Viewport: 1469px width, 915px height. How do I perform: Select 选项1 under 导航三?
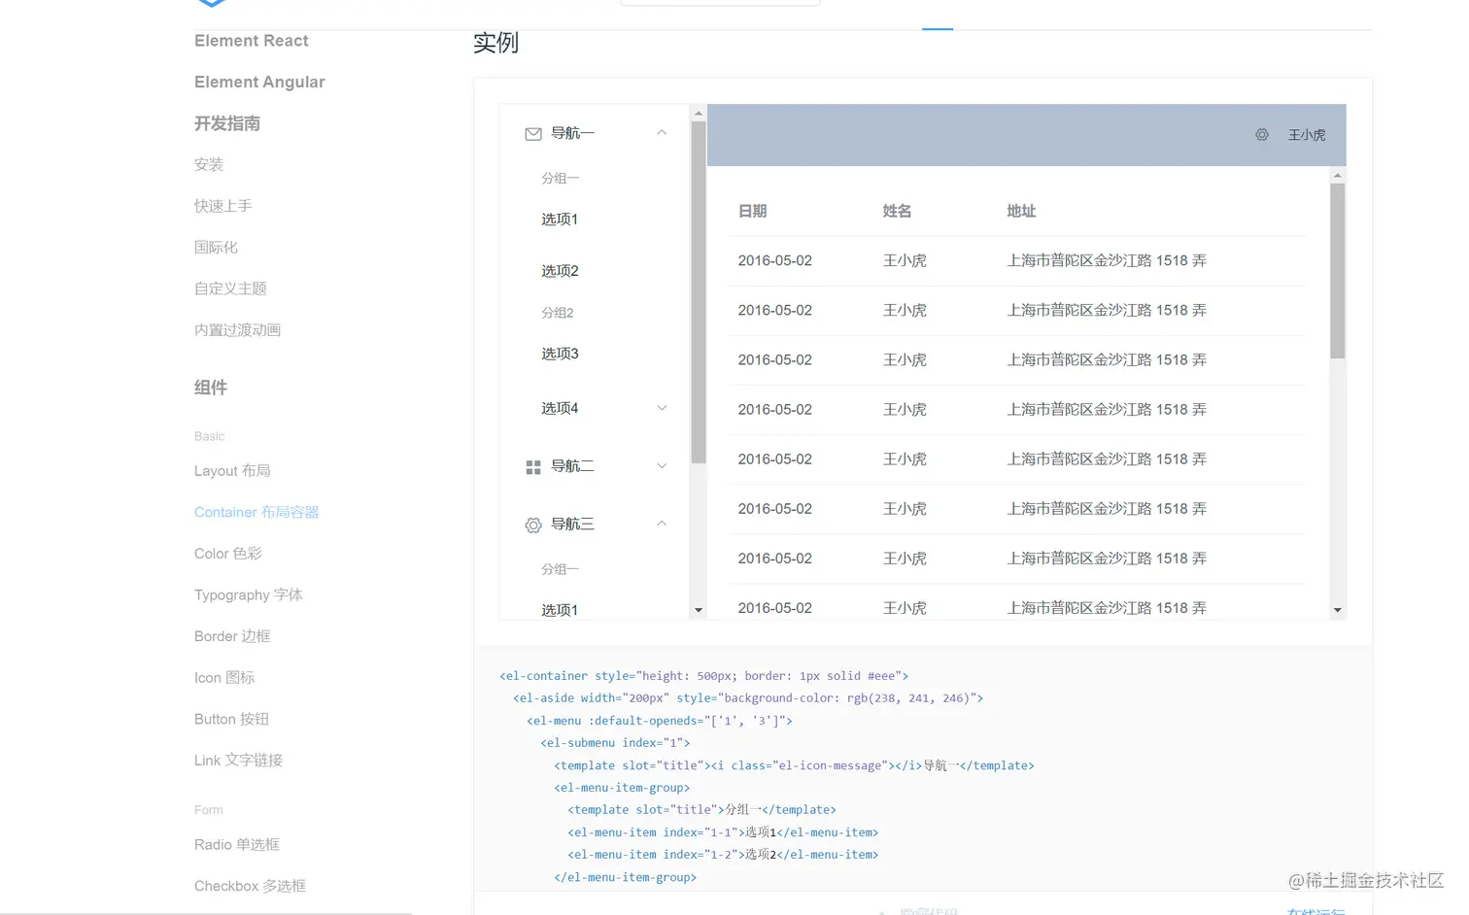(560, 610)
